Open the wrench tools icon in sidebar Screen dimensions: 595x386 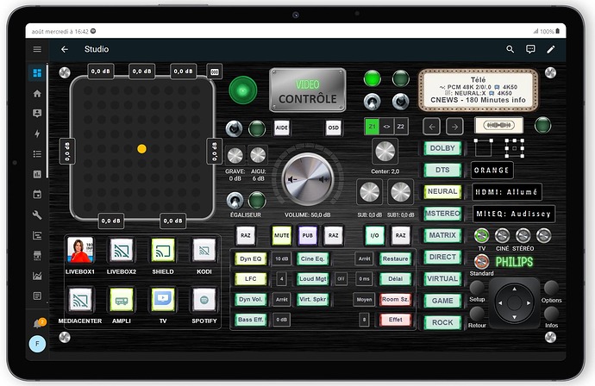[x=37, y=215]
